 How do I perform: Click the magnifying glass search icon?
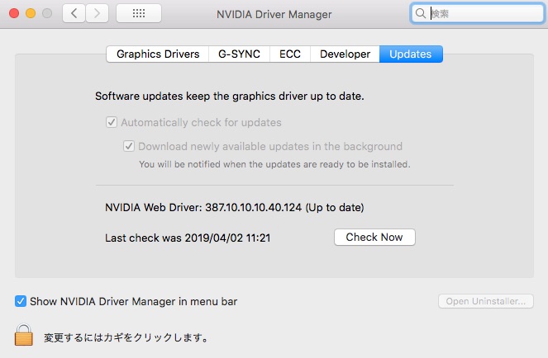421,13
